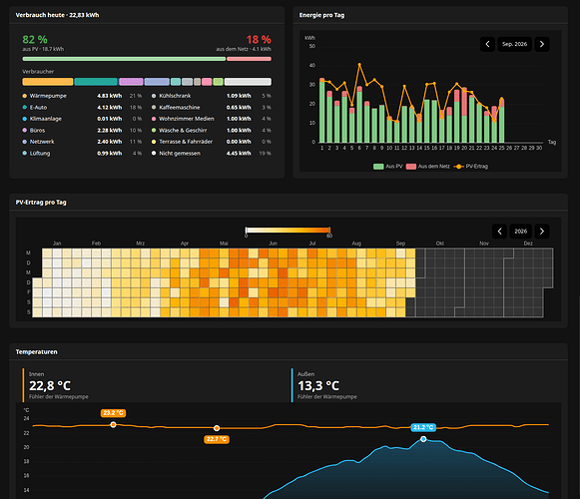Screen dimensions: 580x499
Task: Click the E-Auto consumer row
Action: tap(82, 107)
